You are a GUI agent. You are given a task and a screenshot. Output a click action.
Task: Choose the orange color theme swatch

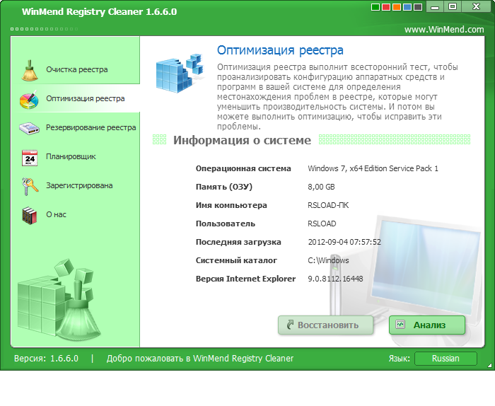click(x=397, y=7)
